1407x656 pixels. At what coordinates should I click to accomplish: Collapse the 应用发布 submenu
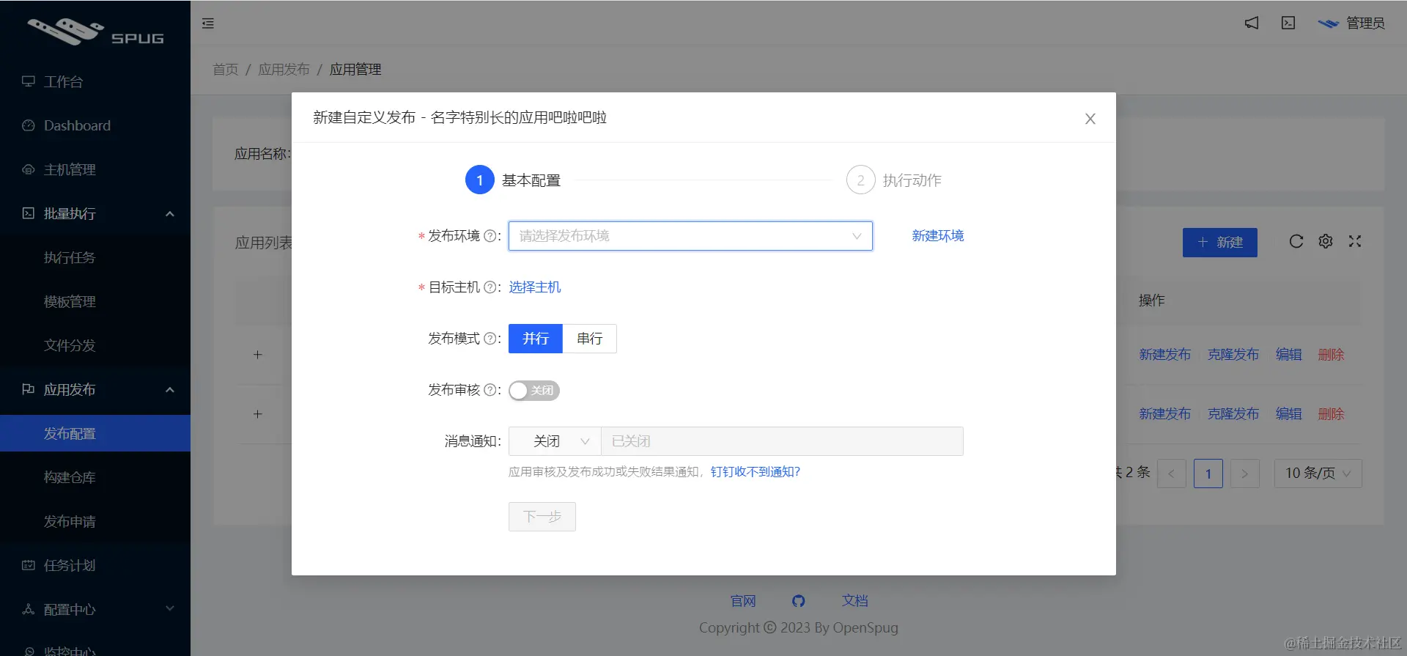tap(95, 389)
